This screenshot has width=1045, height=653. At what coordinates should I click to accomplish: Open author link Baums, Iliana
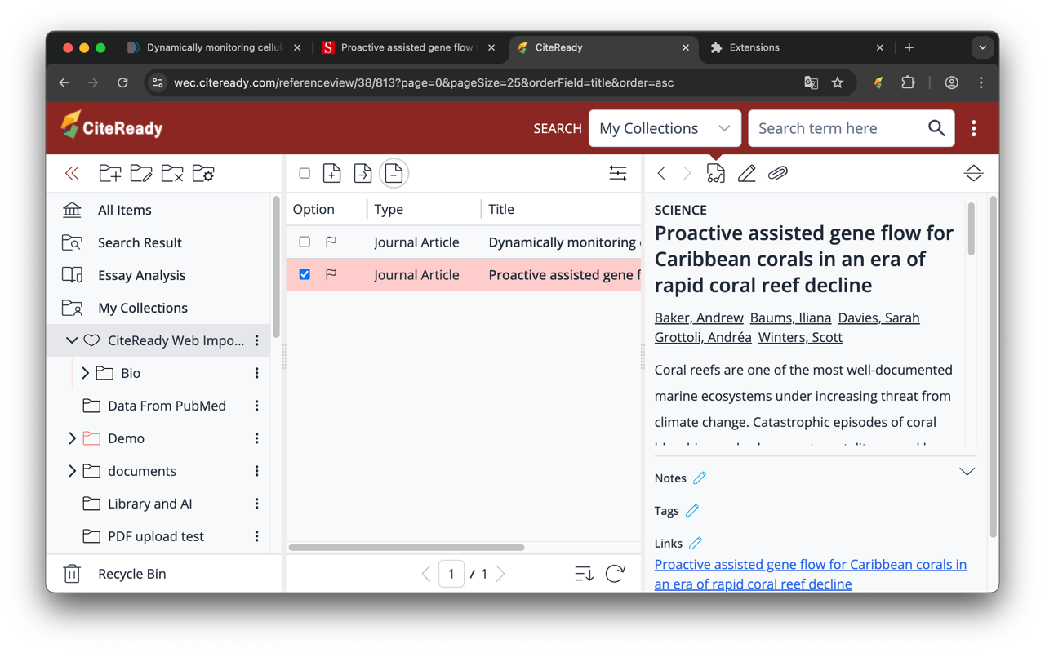pyautogui.click(x=790, y=318)
